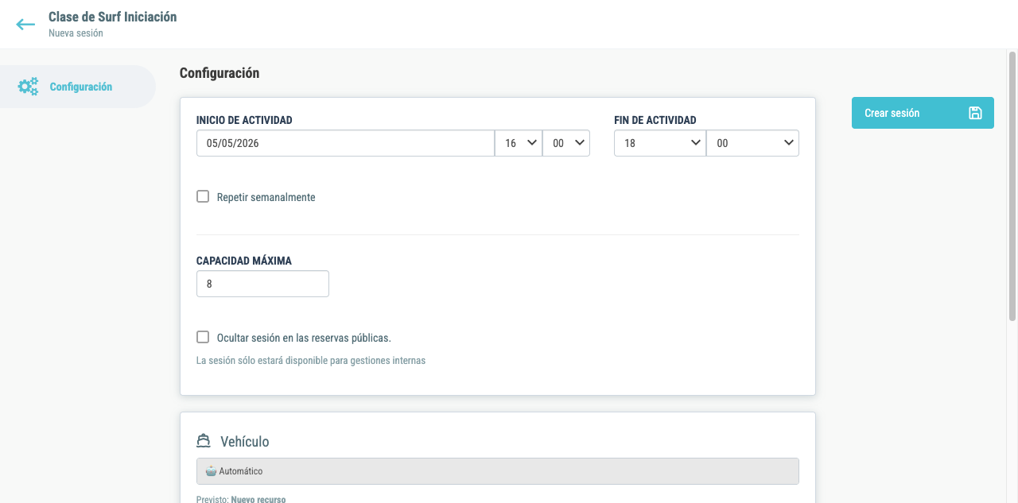Open the end hour dropdown showing 18
The width and height of the screenshot is (1018, 503).
click(x=660, y=143)
